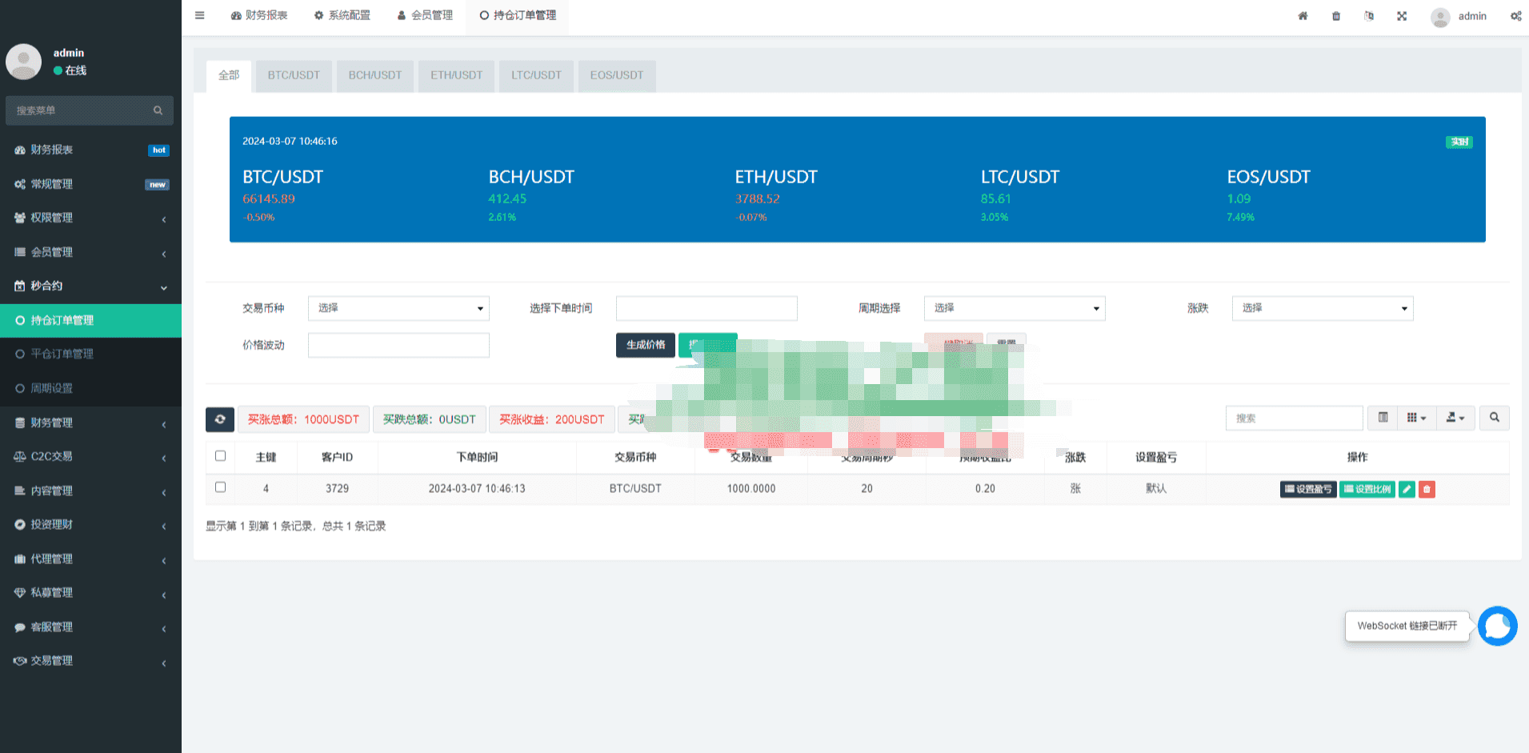Image resolution: width=1529 pixels, height=753 pixels.
Task: Click the refresh icon above the table
Action: [x=220, y=419]
